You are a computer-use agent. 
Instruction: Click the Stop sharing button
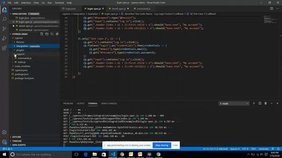162,145
